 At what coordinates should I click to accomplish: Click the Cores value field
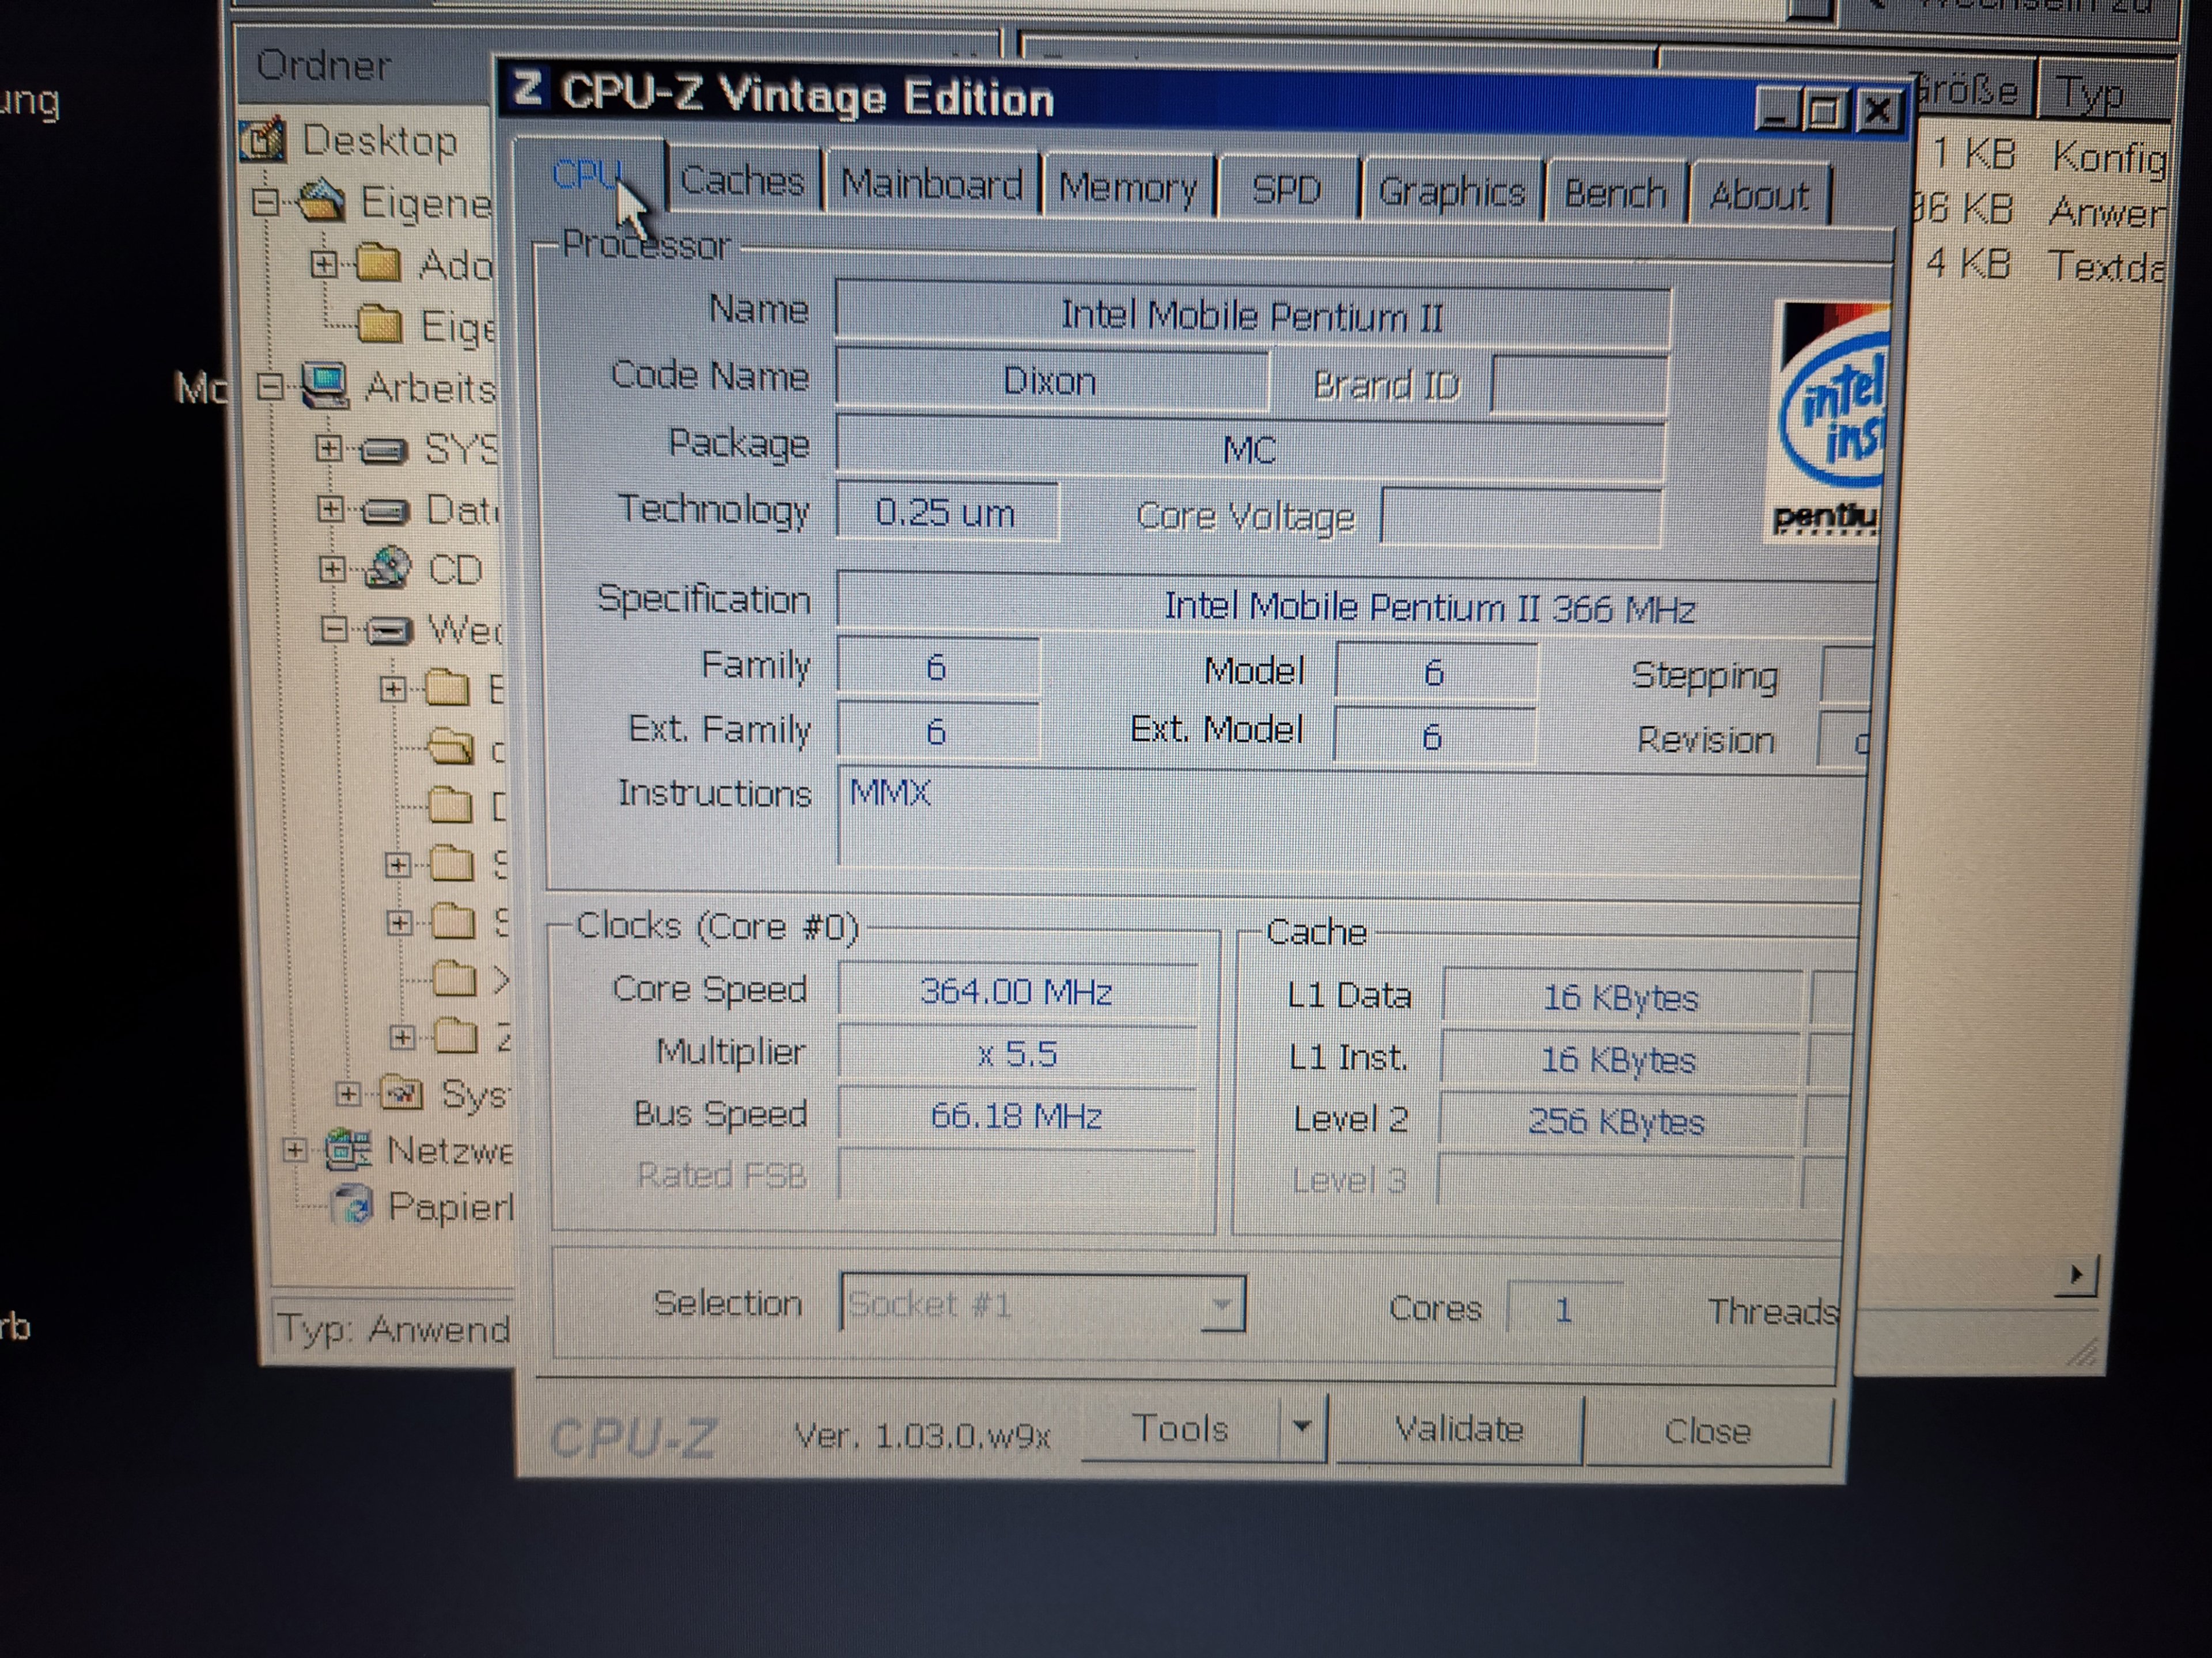[x=1564, y=1309]
